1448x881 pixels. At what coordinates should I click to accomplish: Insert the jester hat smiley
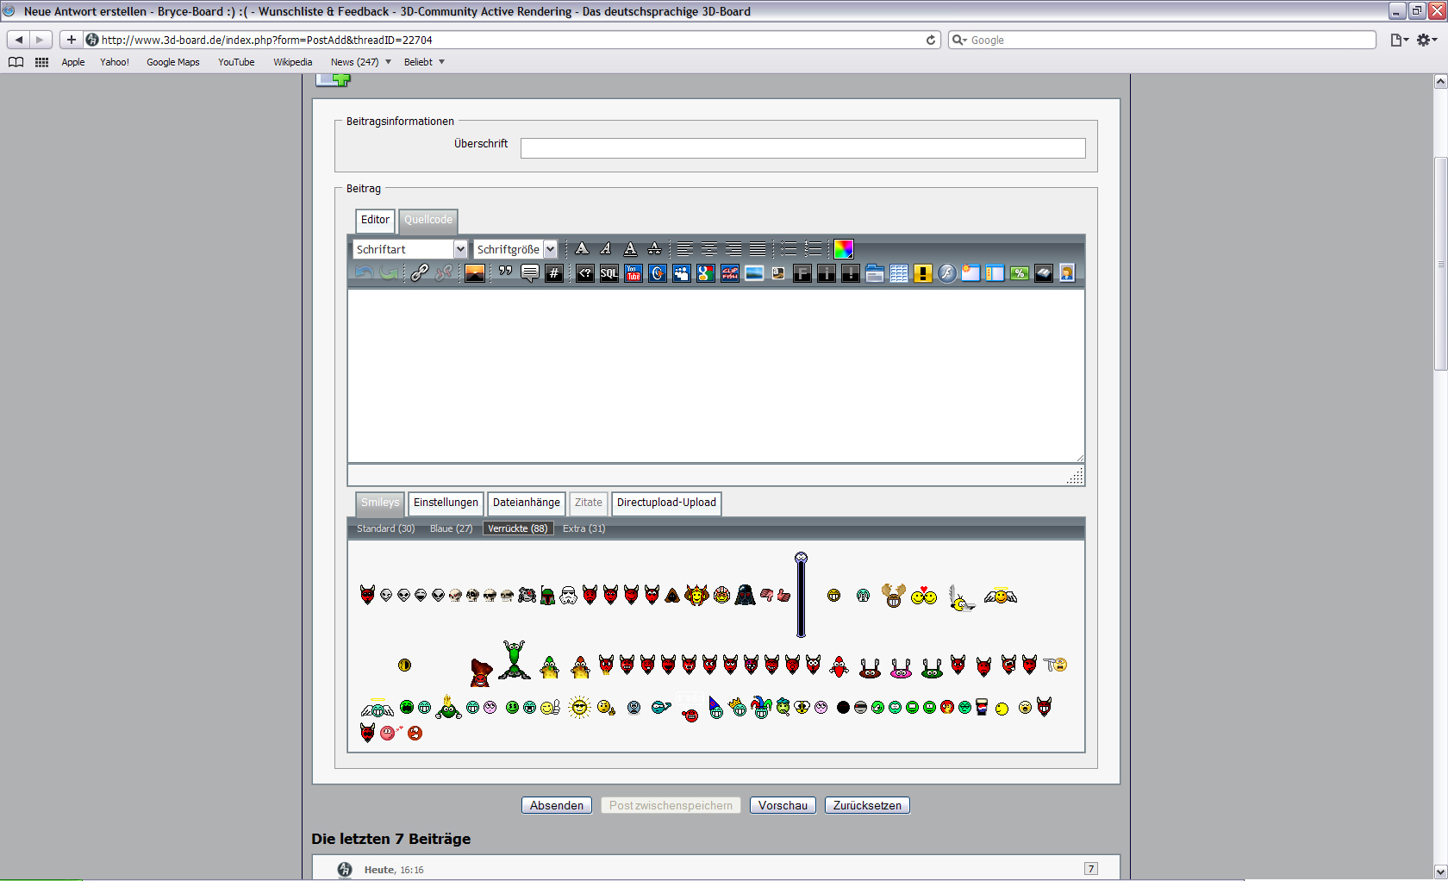[761, 707]
